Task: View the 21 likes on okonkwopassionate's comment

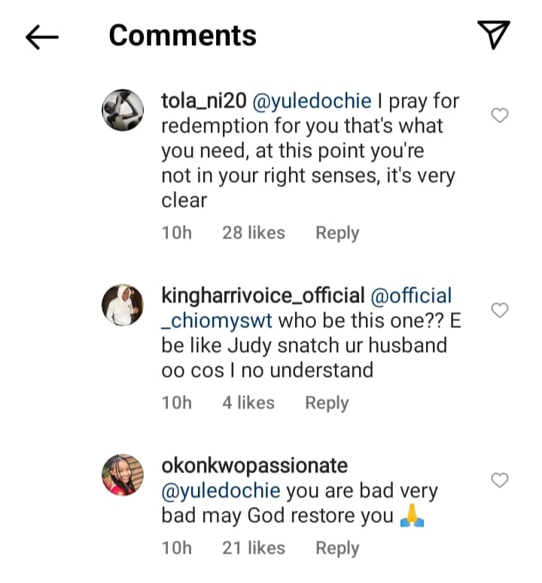Action: [x=253, y=548]
